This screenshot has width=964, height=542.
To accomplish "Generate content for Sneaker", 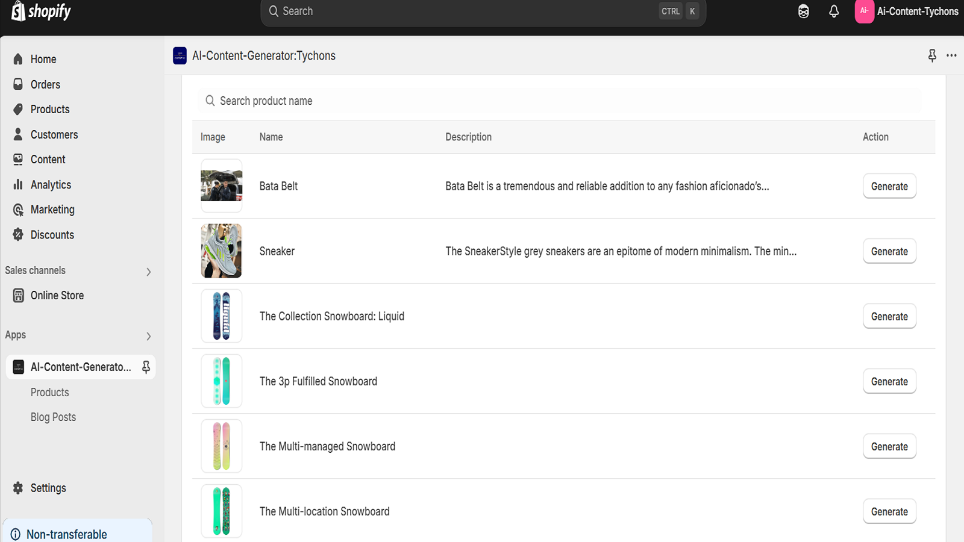I will (x=889, y=251).
